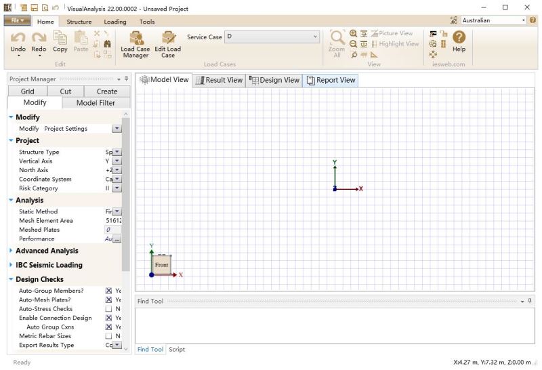Open the Export Results Type dropdown

[x=117, y=345]
